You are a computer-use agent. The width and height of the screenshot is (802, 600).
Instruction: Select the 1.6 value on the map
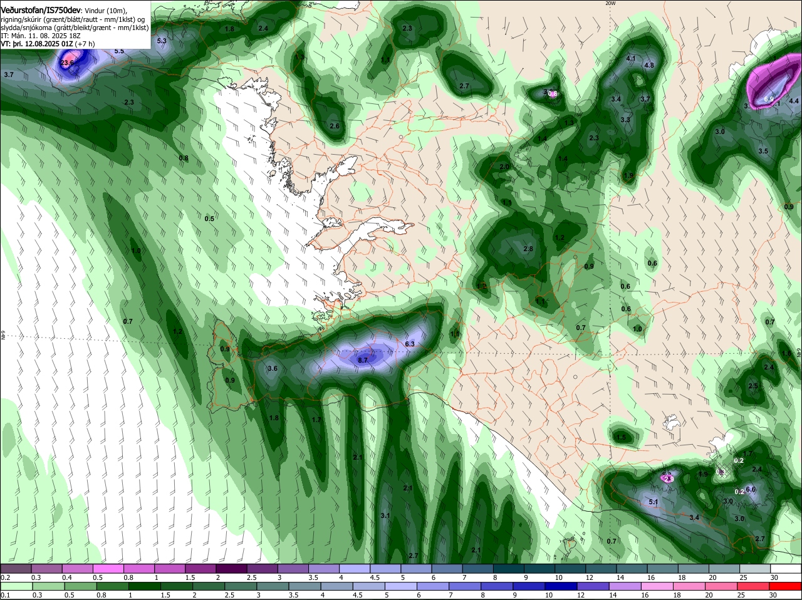tap(786, 353)
